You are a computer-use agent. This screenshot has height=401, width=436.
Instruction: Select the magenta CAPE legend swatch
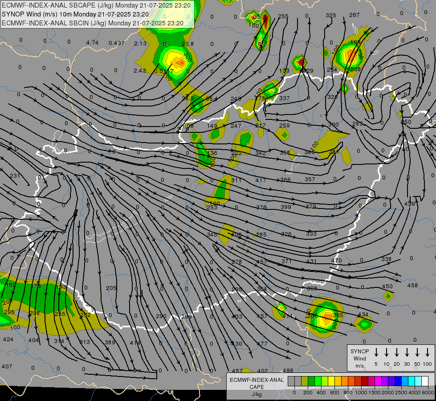click(x=378, y=381)
